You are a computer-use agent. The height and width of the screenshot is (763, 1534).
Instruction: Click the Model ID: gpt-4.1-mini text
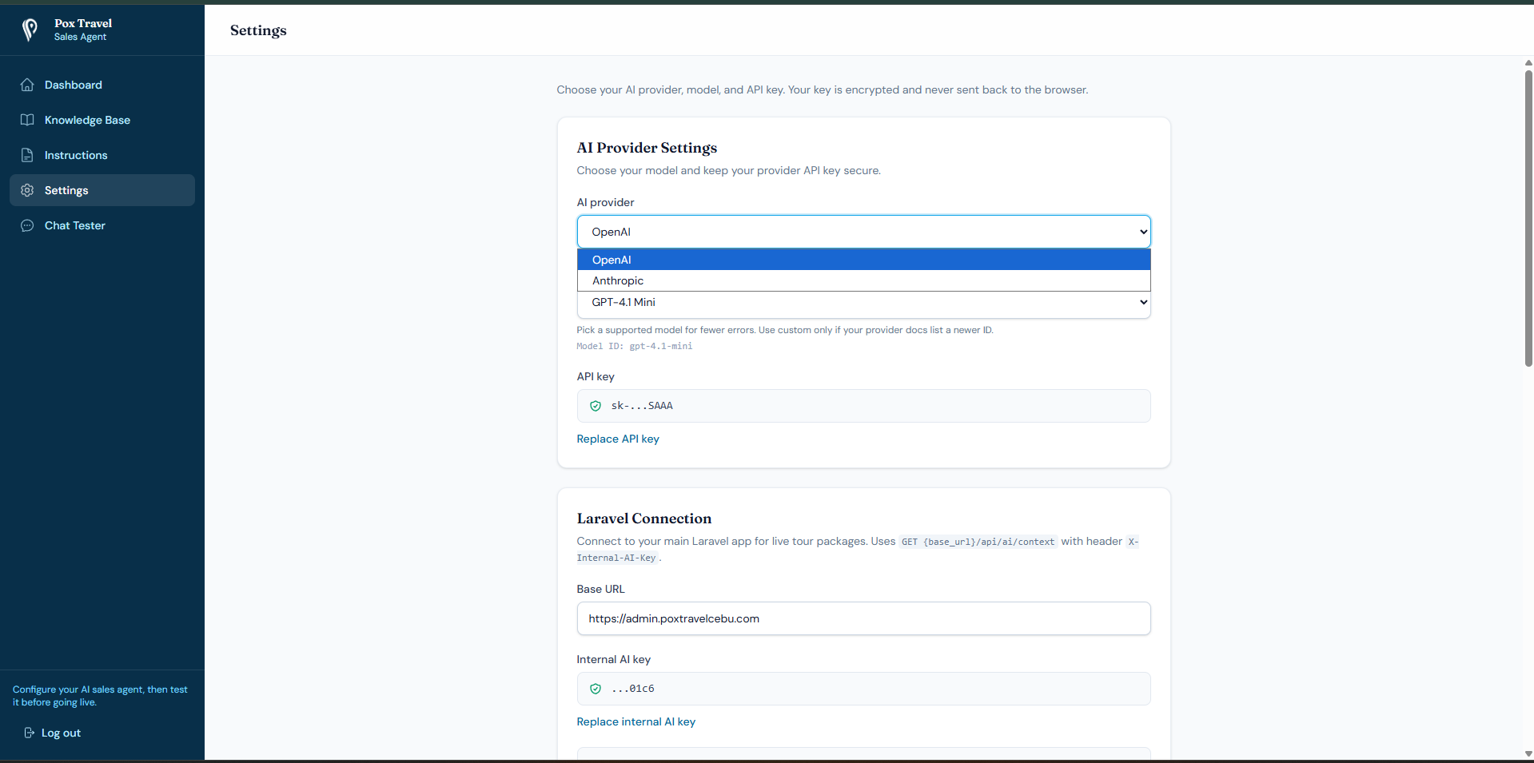pyautogui.click(x=635, y=346)
